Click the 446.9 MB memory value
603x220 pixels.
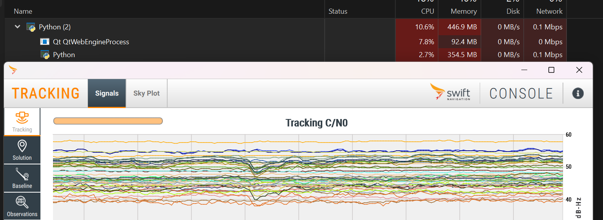(x=462, y=27)
